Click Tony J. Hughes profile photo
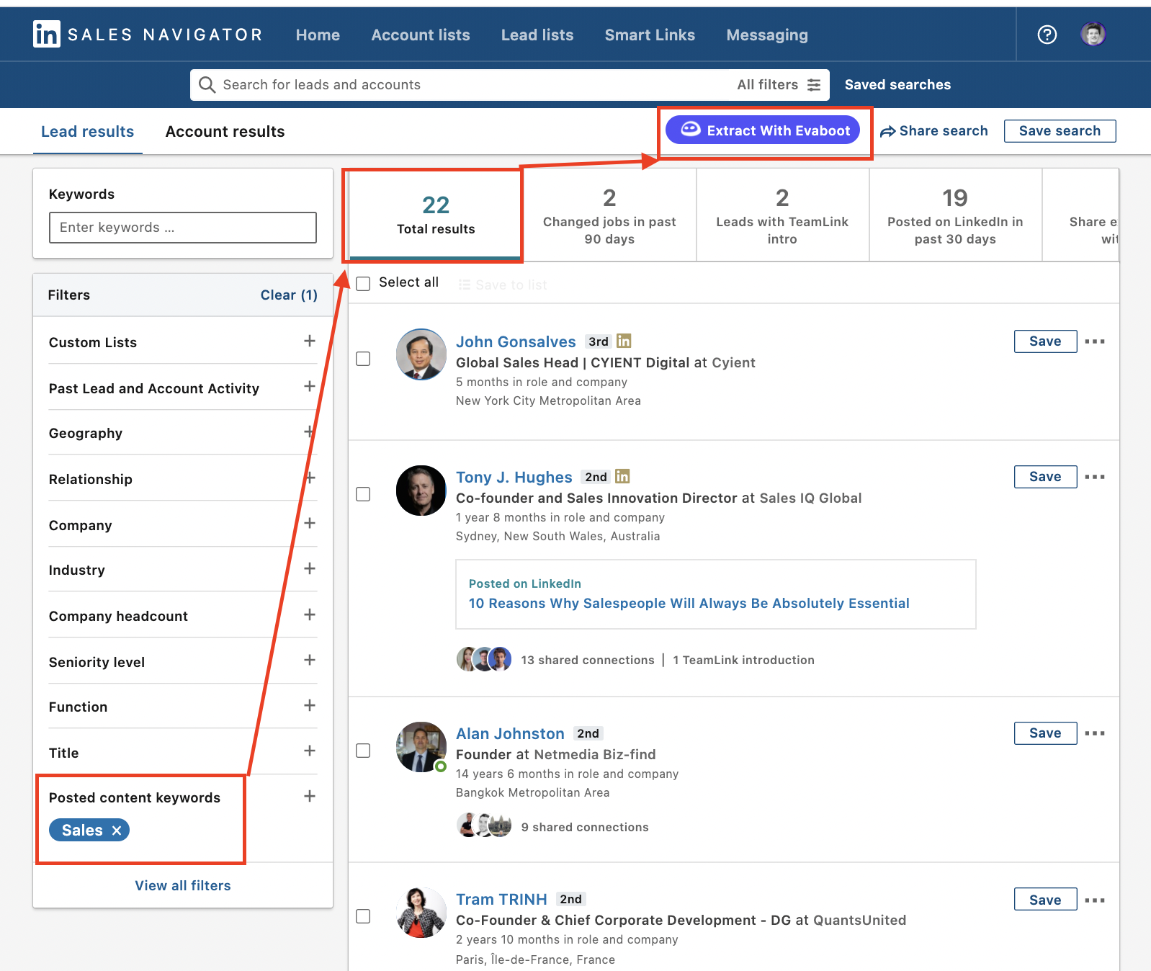 click(x=421, y=490)
